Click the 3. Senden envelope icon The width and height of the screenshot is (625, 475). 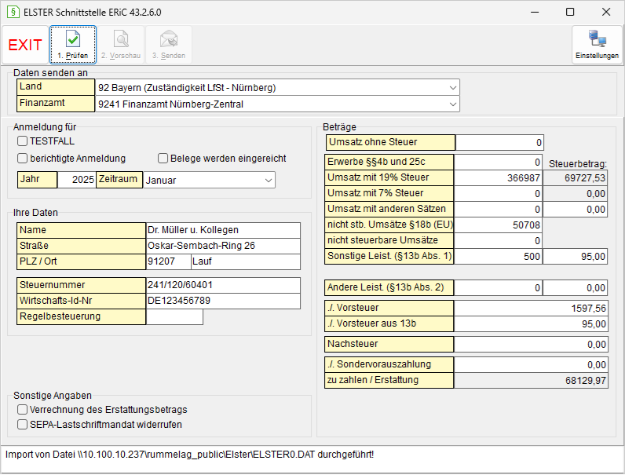point(169,39)
